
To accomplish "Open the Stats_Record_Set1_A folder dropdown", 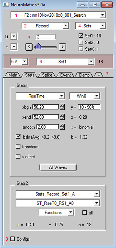I will coord(58,194).
